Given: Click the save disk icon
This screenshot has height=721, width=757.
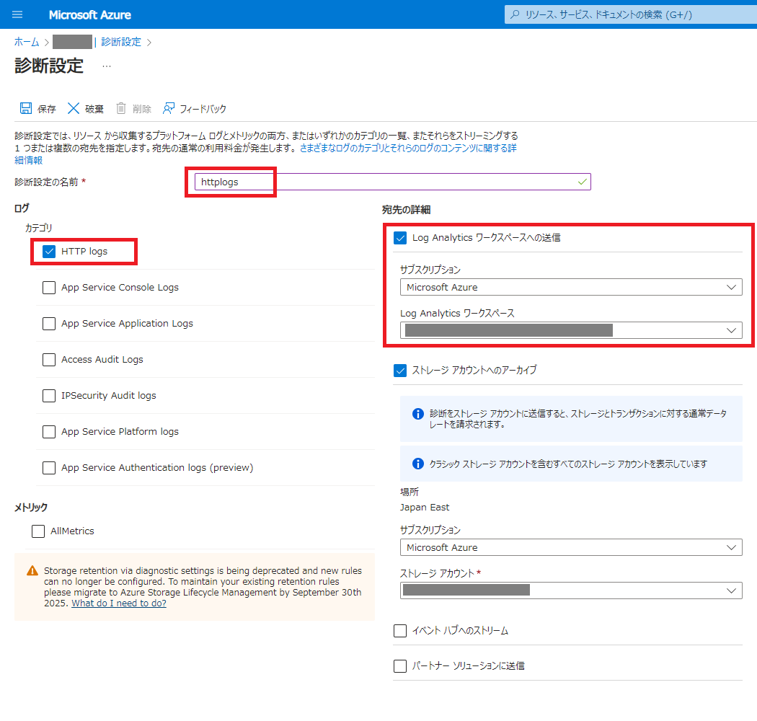Looking at the screenshot, I should [x=25, y=108].
